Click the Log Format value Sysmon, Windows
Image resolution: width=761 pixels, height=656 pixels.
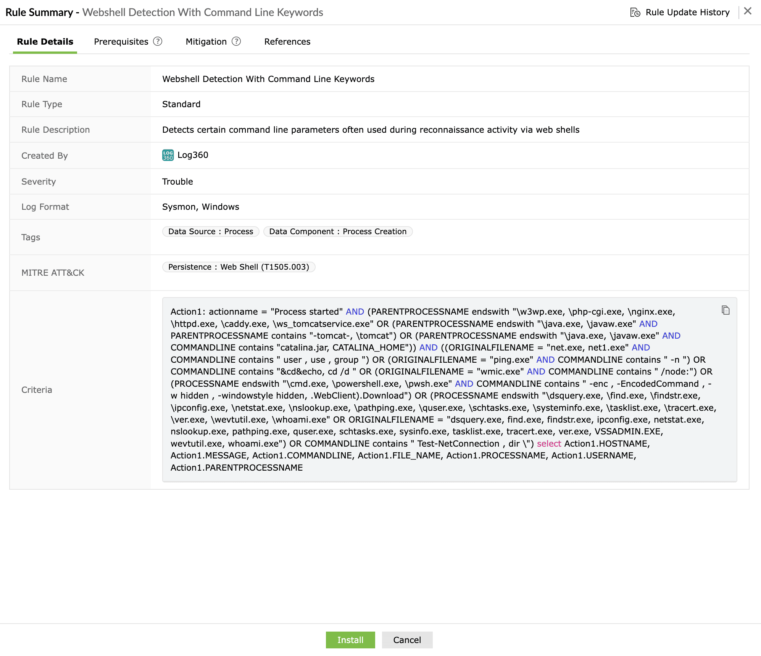tap(200, 207)
